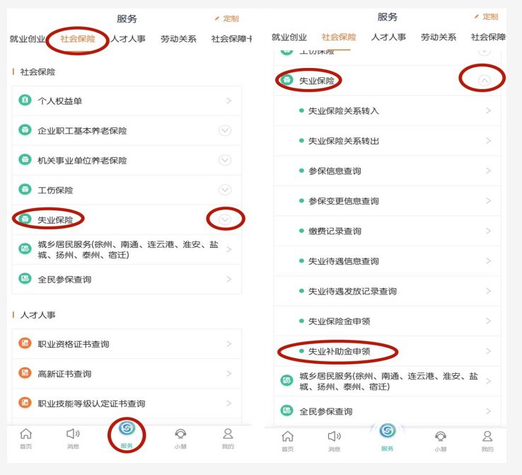Screen dimensions: 522x475
Task: Select 失业补助金申领
Action: click(387, 351)
